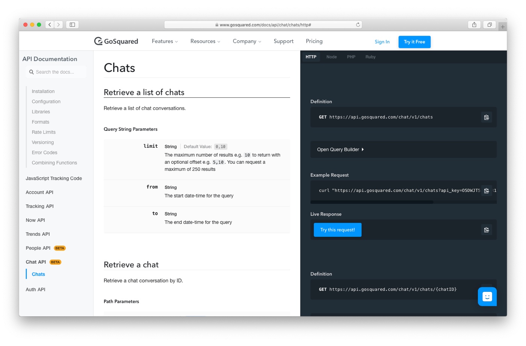
Task: Show the browser tab overview
Action: [489, 25]
